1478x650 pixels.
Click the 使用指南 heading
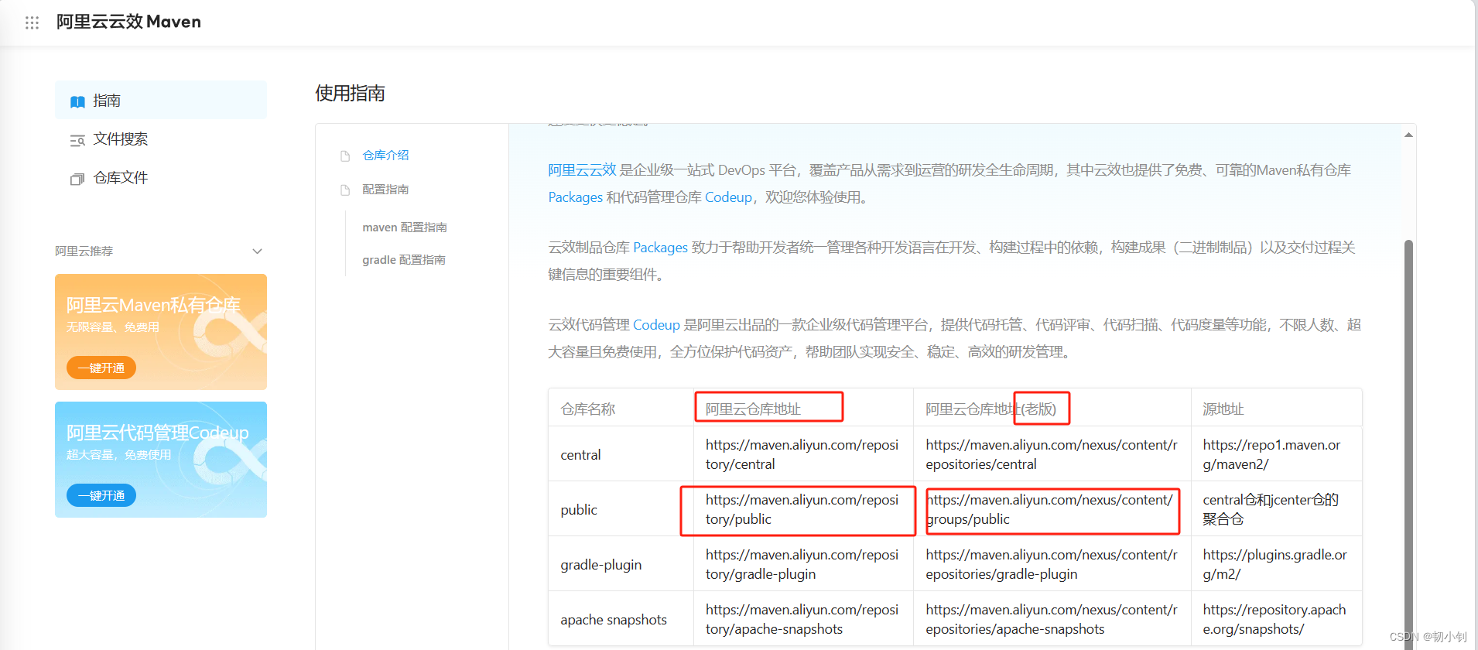pos(350,94)
